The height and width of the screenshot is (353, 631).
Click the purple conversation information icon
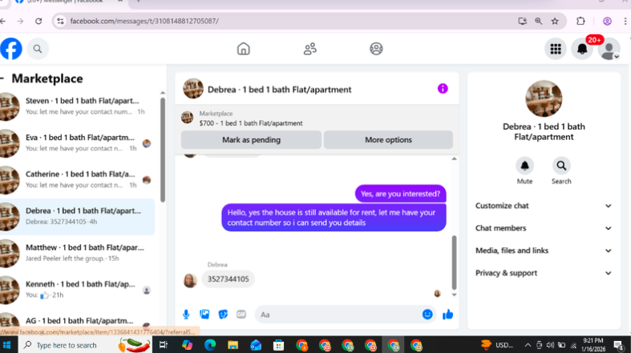(443, 89)
